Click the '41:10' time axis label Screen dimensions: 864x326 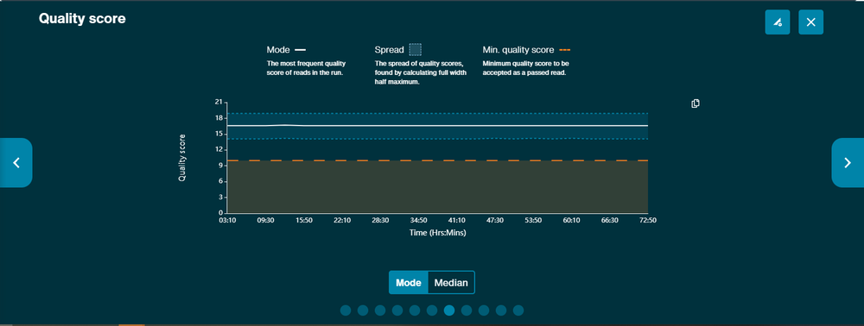coord(457,220)
